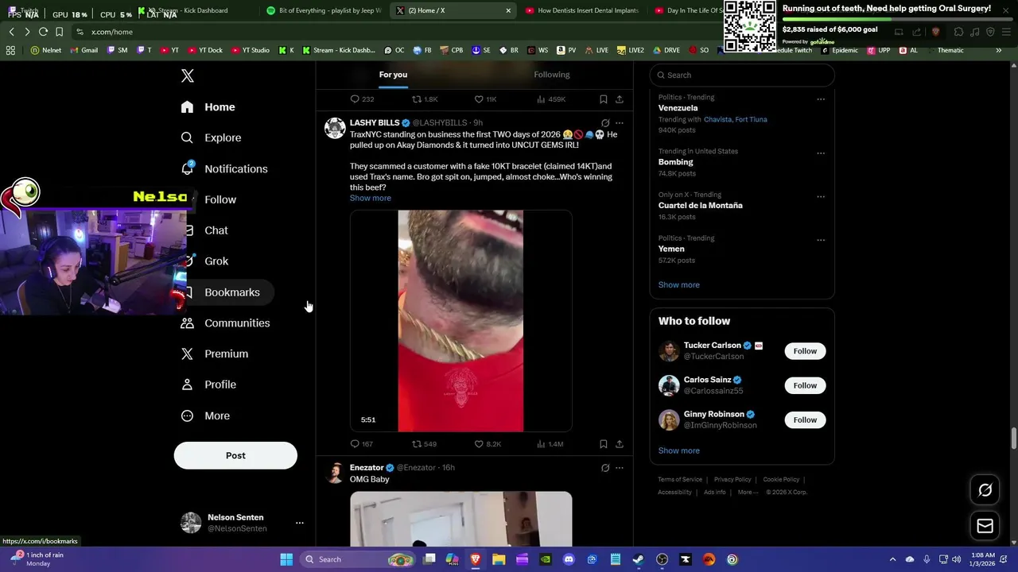Reload the page in the browser

43,32
